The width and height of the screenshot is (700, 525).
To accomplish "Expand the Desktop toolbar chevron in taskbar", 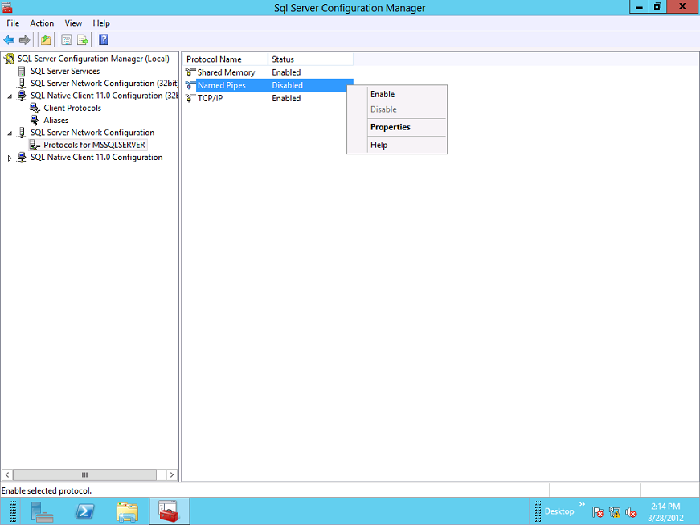I will [x=582, y=504].
